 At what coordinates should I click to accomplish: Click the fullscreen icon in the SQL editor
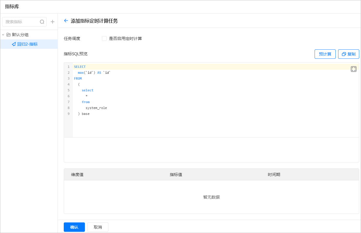(x=354, y=69)
